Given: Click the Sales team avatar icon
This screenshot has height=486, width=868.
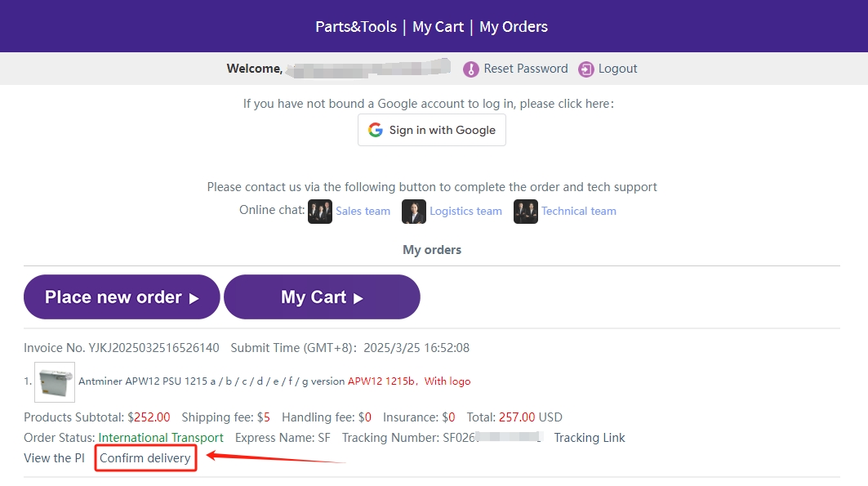Looking at the screenshot, I should click(320, 212).
